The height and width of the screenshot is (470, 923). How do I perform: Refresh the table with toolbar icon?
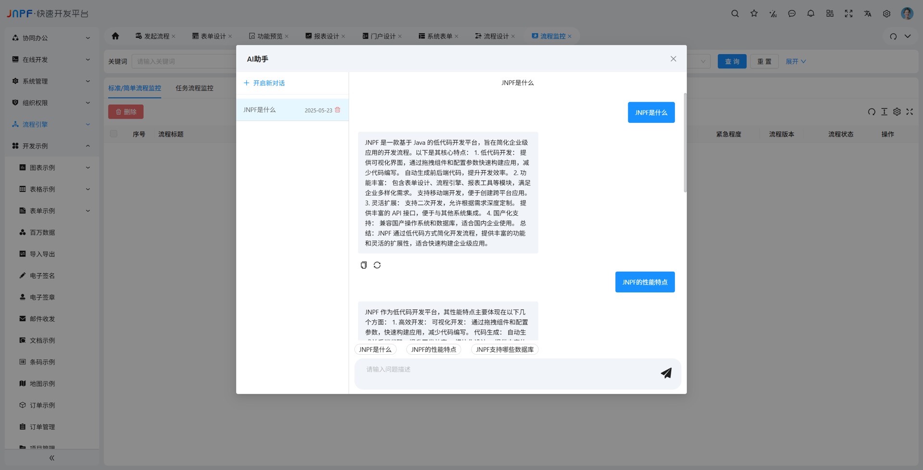coord(872,112)
